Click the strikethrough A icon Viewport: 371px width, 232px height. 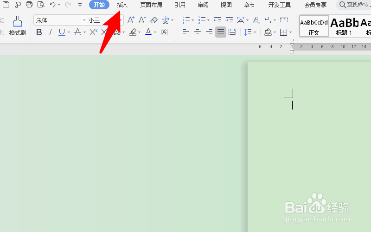(x=77, y=32)
